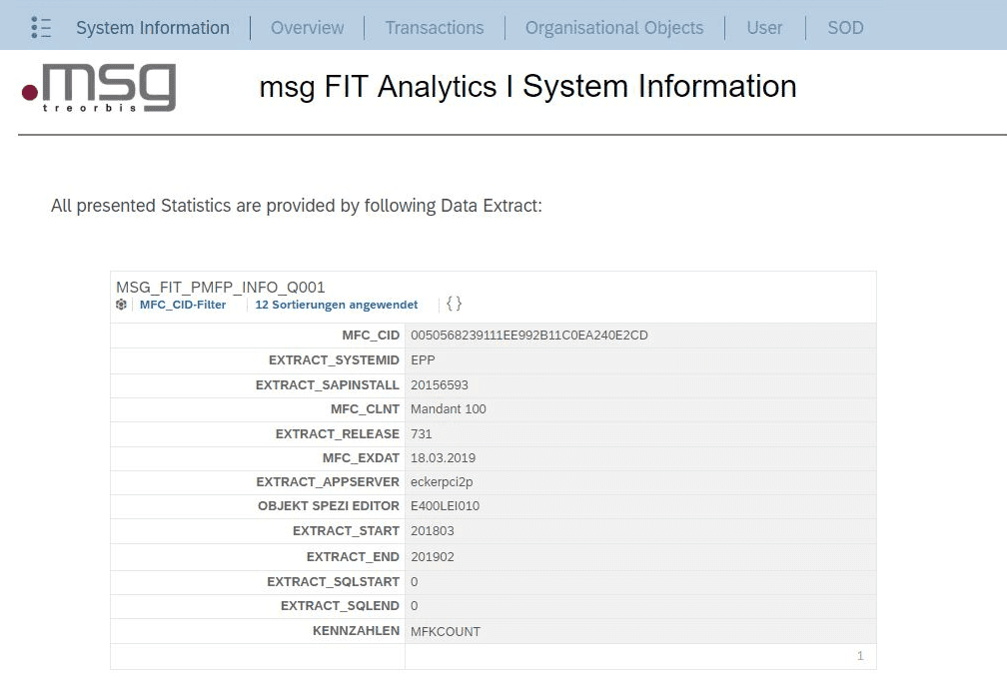This screenshot has width=1007, height=689.
Task: Select the EXTRACT_SQLEND value 0
Action: (x=415, y=605)
